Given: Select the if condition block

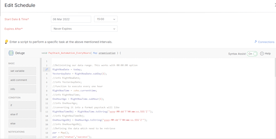Looking at the screenshot, I should [22, 105].
